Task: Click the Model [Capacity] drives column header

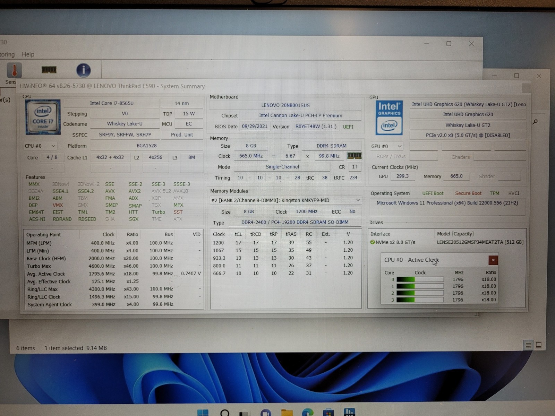Action: tap(455, 234)
